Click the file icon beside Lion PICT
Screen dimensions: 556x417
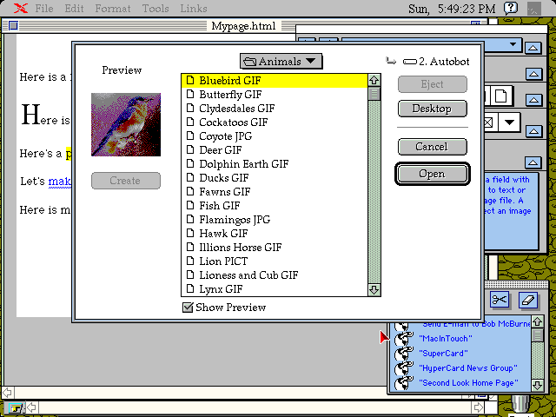[x=190, y=261]
